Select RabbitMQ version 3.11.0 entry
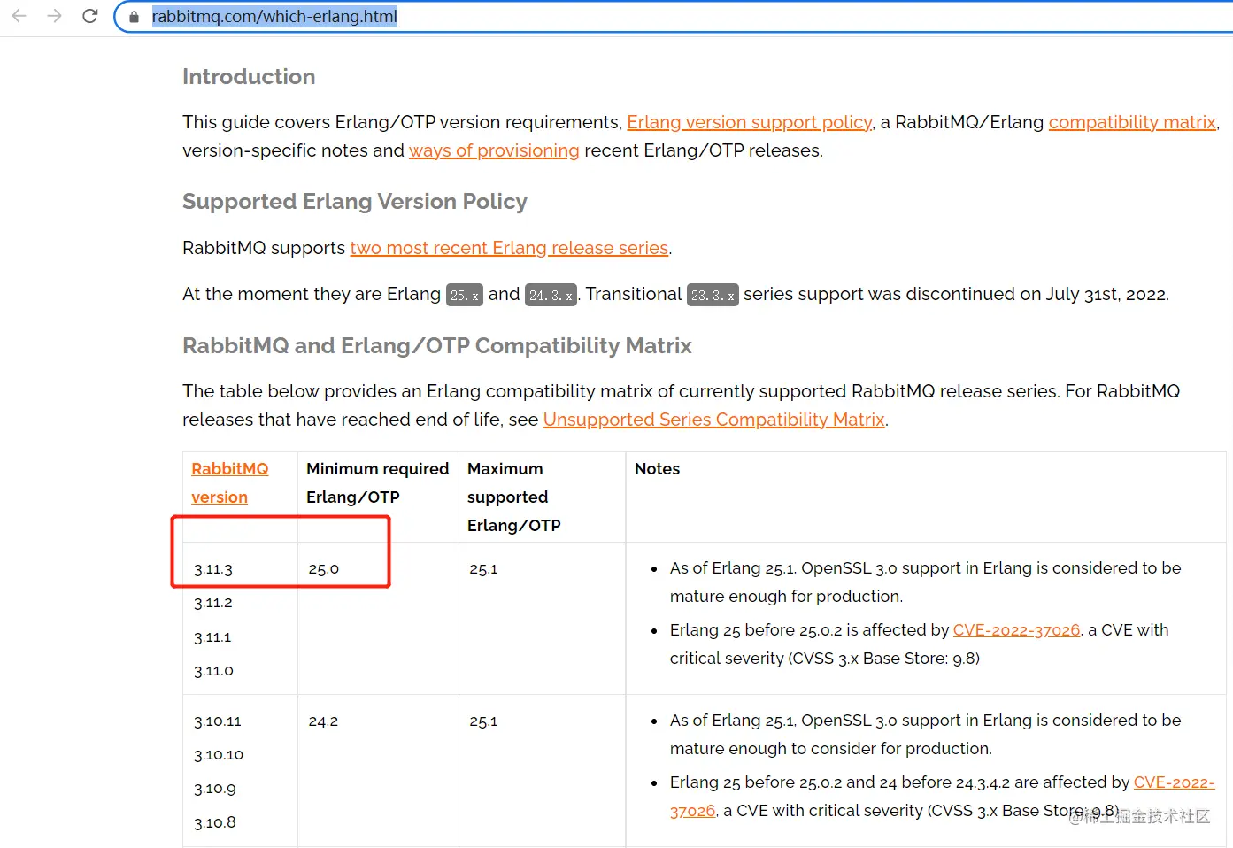This screenshot has height=848, width=1233. [213, 671]
